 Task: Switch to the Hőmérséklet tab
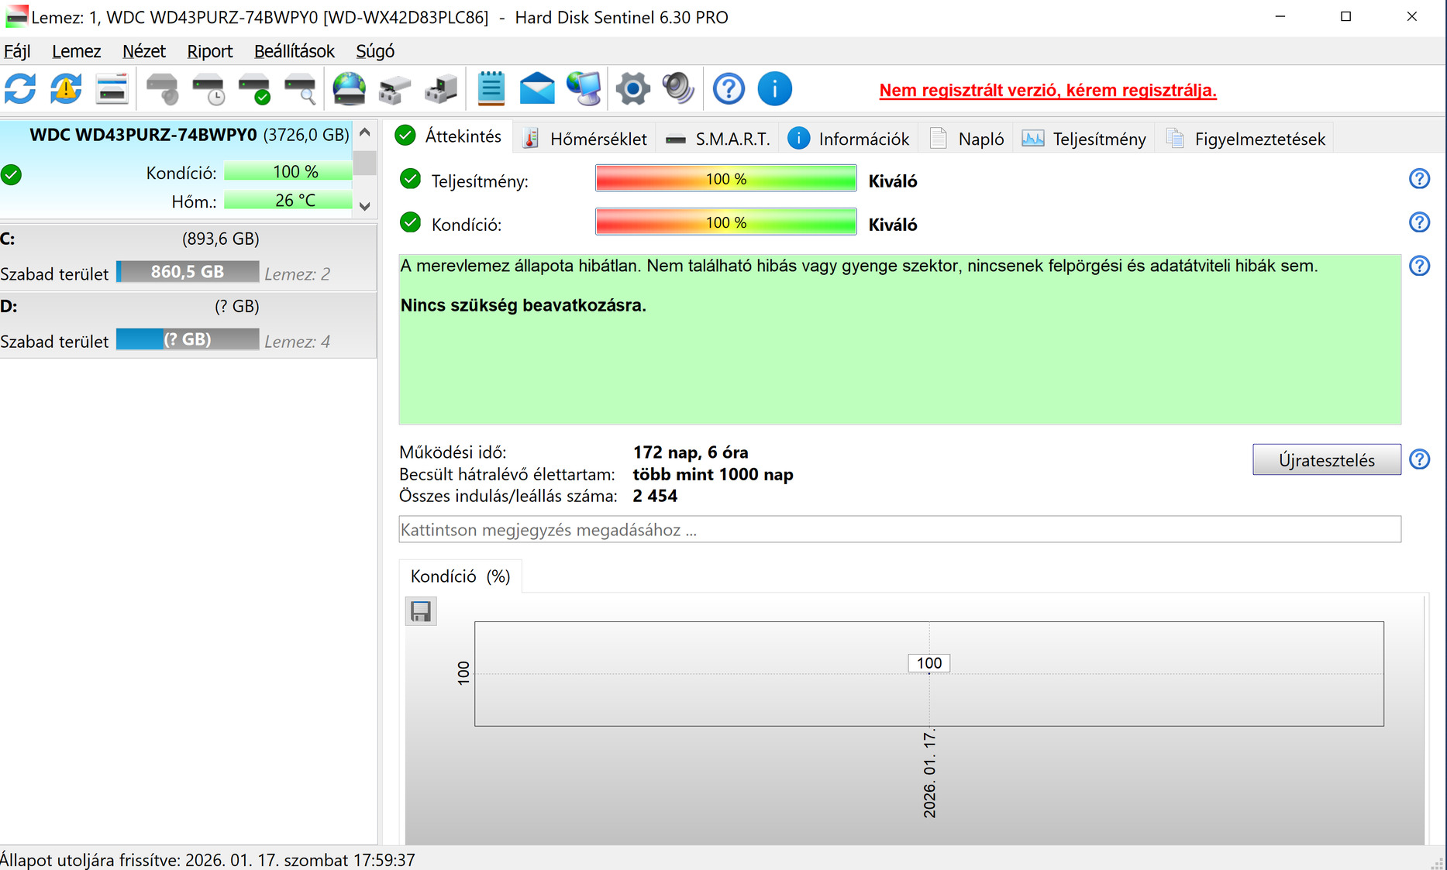[x=585, y=139]
